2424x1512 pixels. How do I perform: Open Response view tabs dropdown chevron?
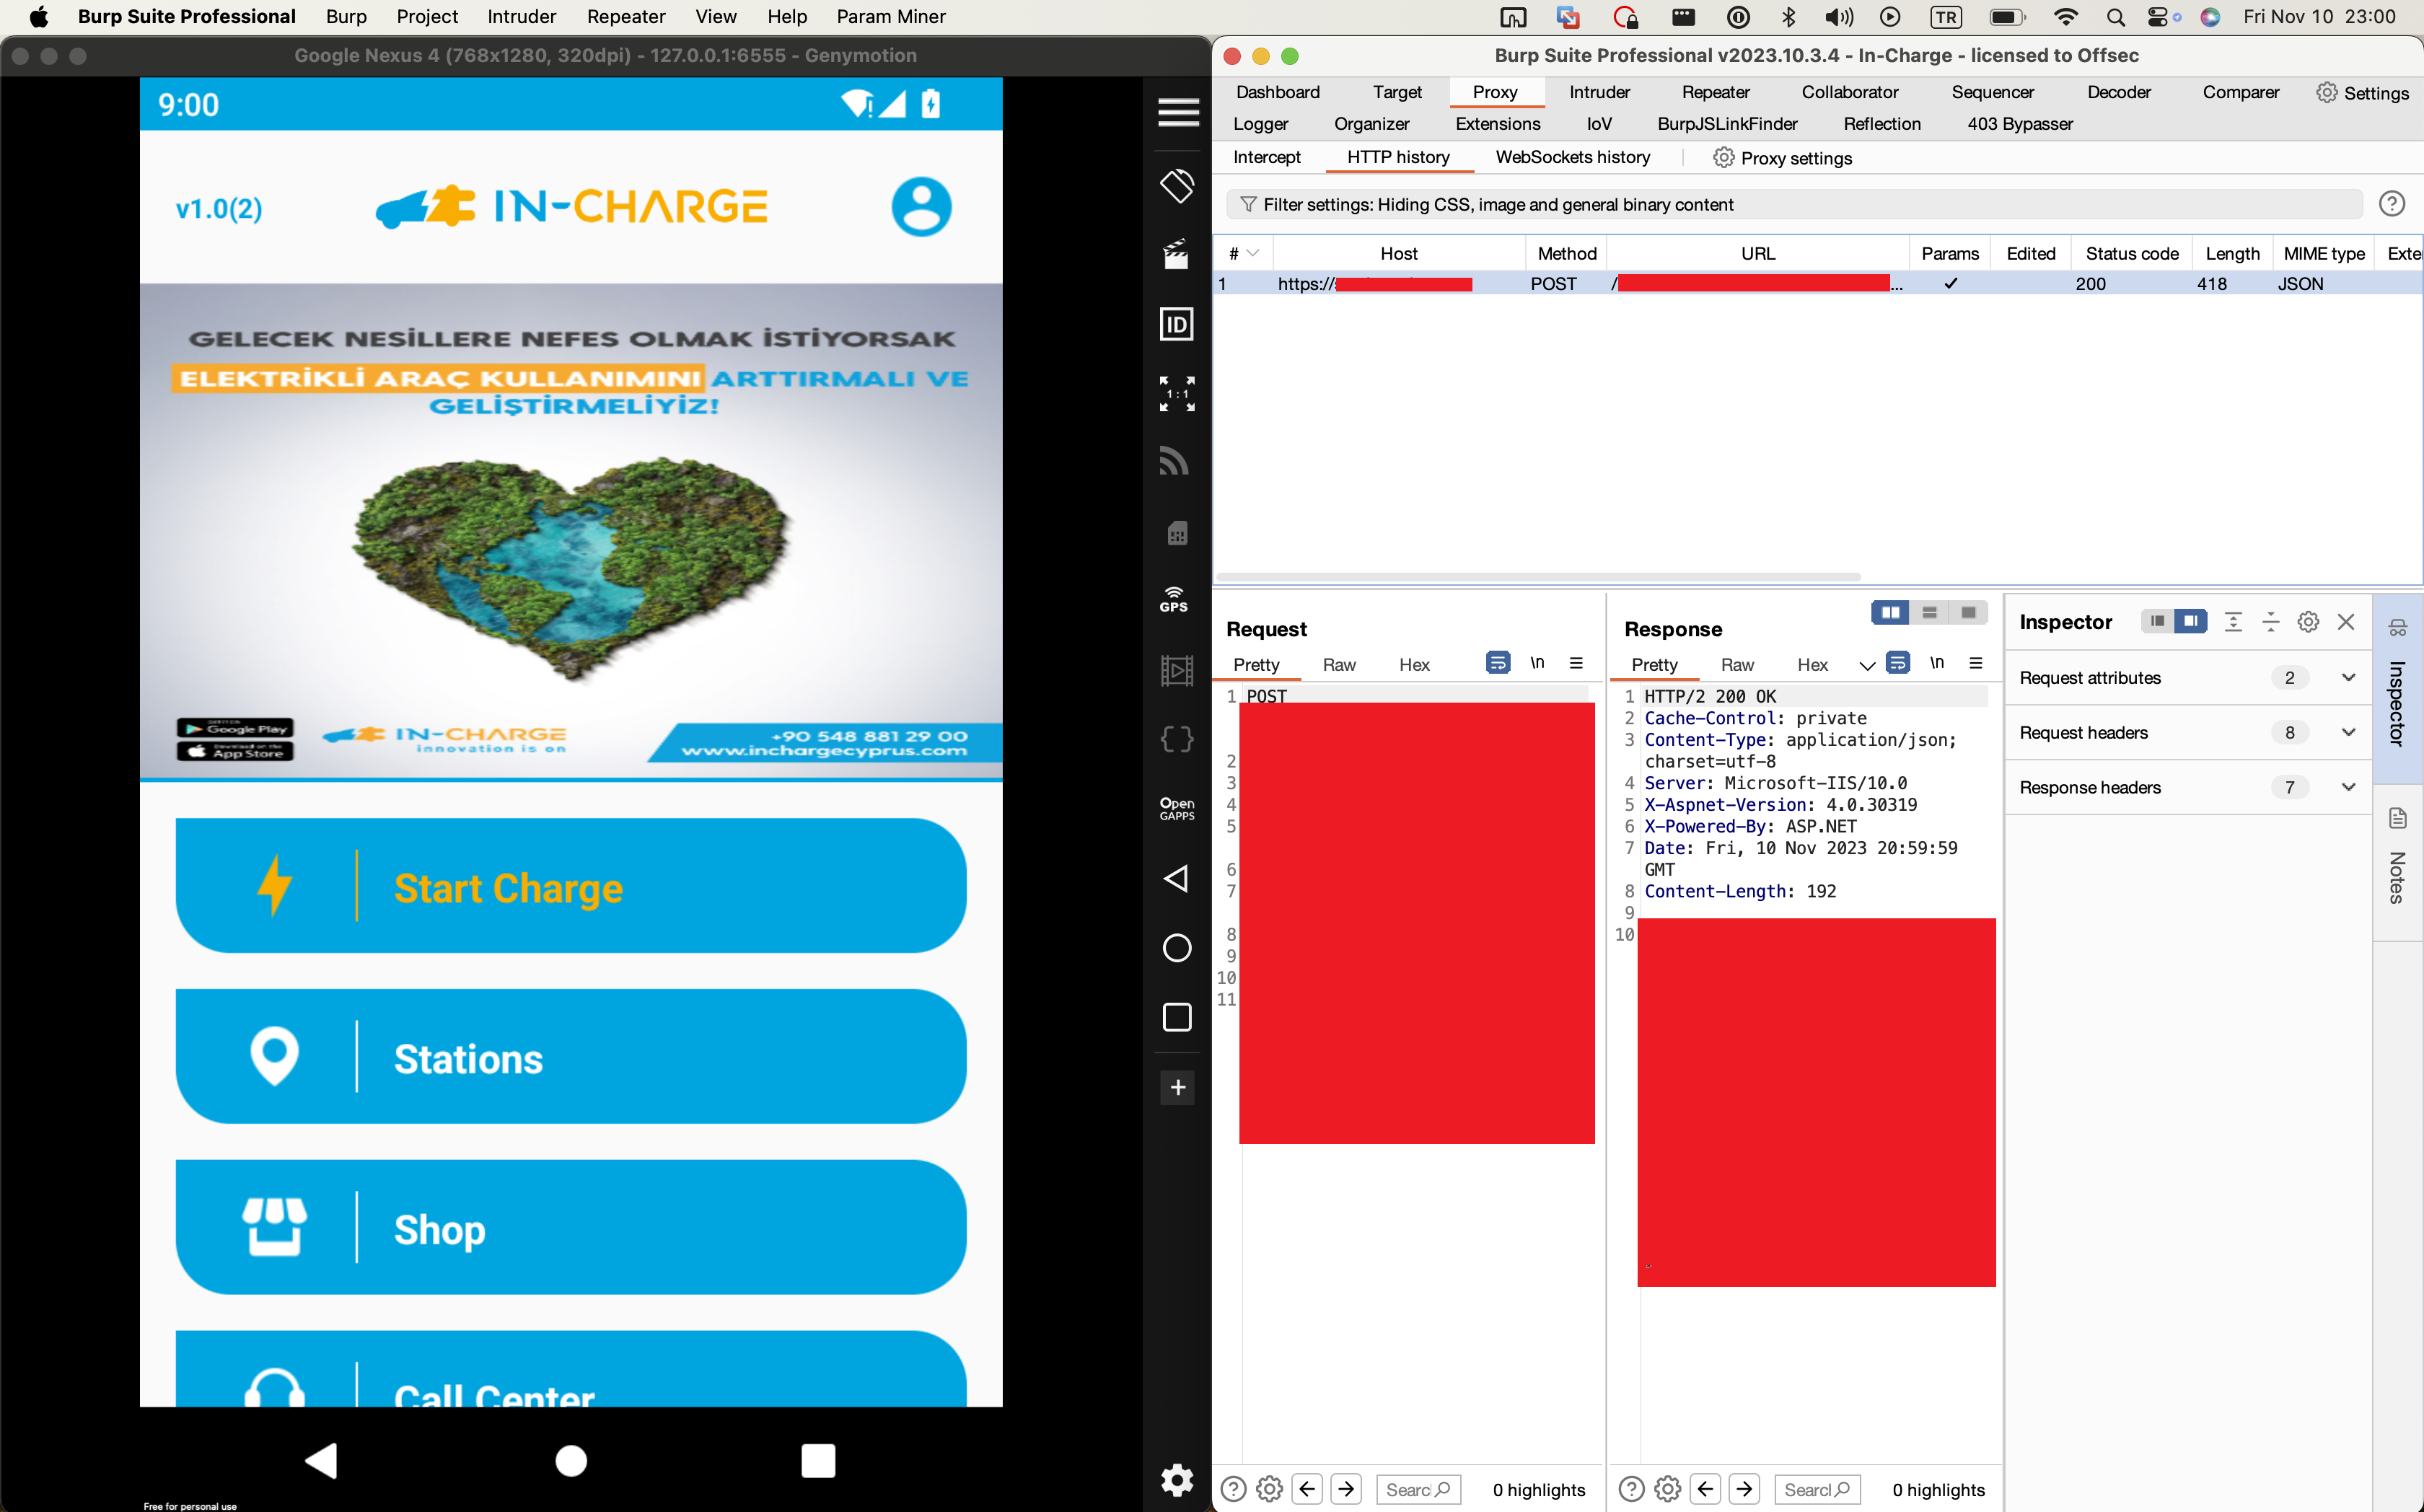click(x=1866, y=666)
